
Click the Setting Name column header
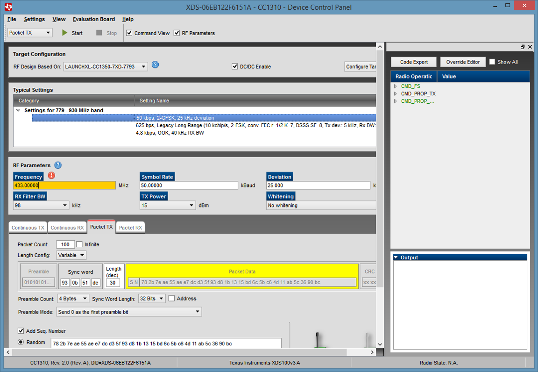255,100
